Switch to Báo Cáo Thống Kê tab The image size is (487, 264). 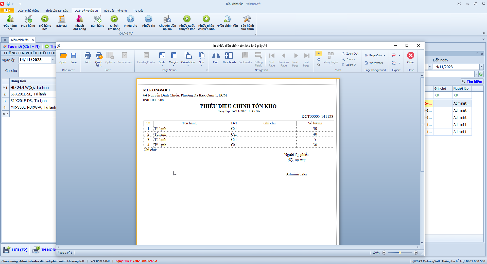tap(115, 11)
